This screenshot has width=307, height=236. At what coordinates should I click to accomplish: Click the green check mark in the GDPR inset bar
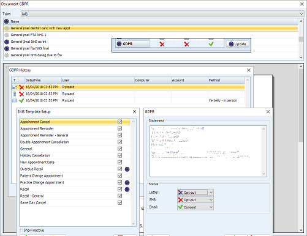click(x=211, y=44)
